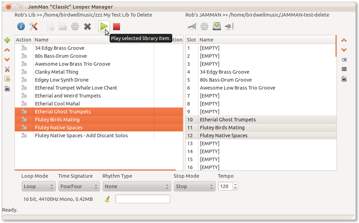Sort library by the Action column header

[x=24, y=40]
